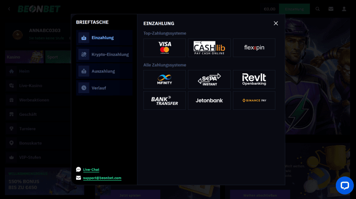Open Geschäft in sidebar

[38, 114]
